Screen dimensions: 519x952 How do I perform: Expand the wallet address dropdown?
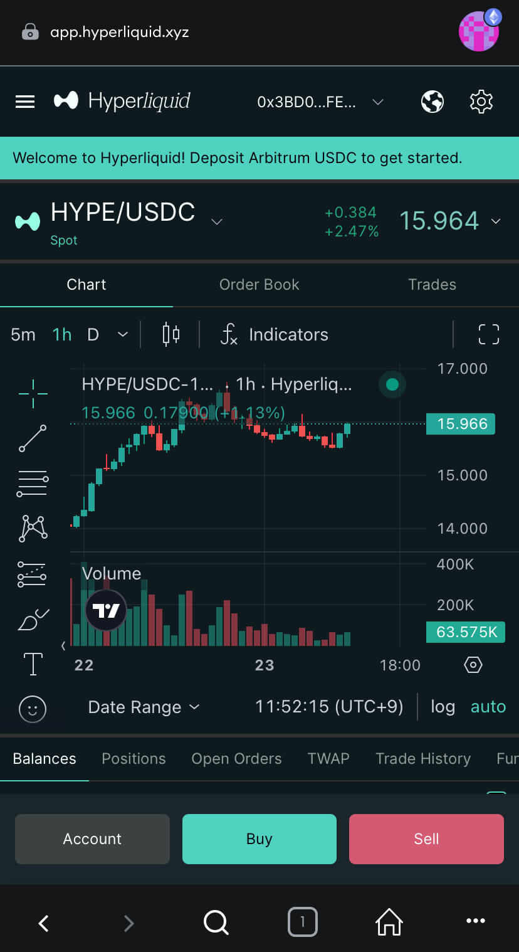point(377,102)
